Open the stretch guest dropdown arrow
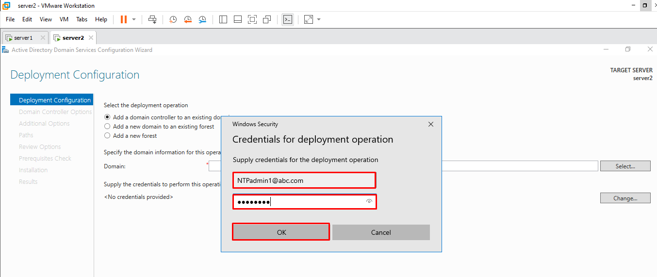Screen dimensions: 657x277 pos(319,19)
